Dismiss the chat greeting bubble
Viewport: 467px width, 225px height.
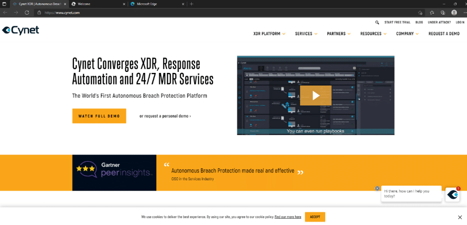pos(377,189)
